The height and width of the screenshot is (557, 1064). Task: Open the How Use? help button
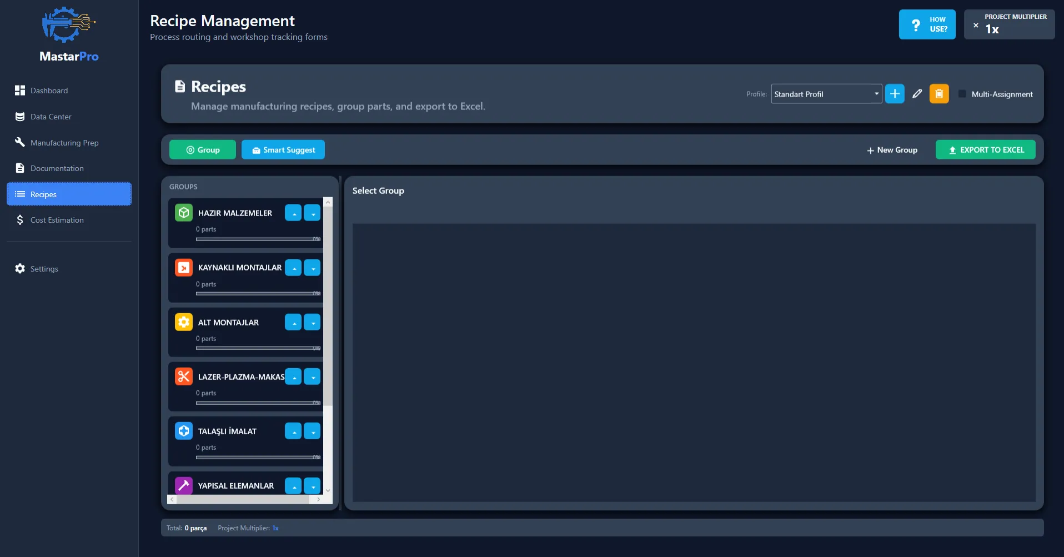click(927, 24)
